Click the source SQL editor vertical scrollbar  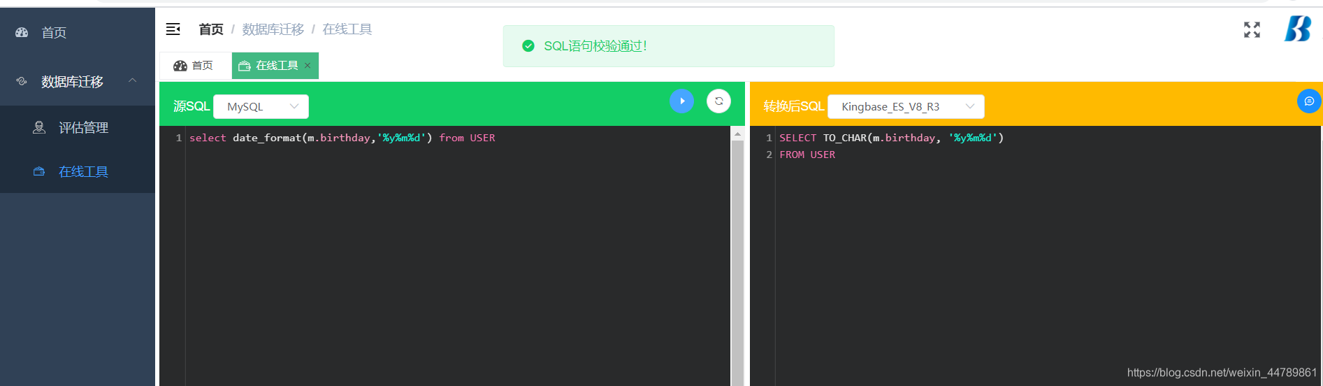(x=737, y=262)
